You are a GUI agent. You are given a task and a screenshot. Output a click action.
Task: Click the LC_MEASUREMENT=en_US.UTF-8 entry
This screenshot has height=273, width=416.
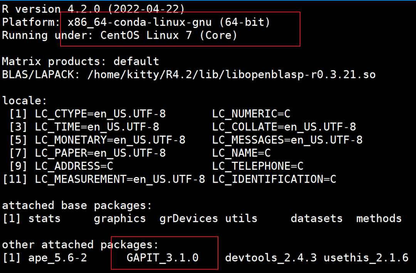coord(120,179)
